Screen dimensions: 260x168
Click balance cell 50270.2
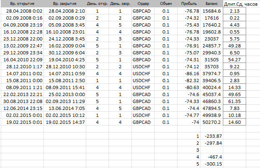(212, 122)
